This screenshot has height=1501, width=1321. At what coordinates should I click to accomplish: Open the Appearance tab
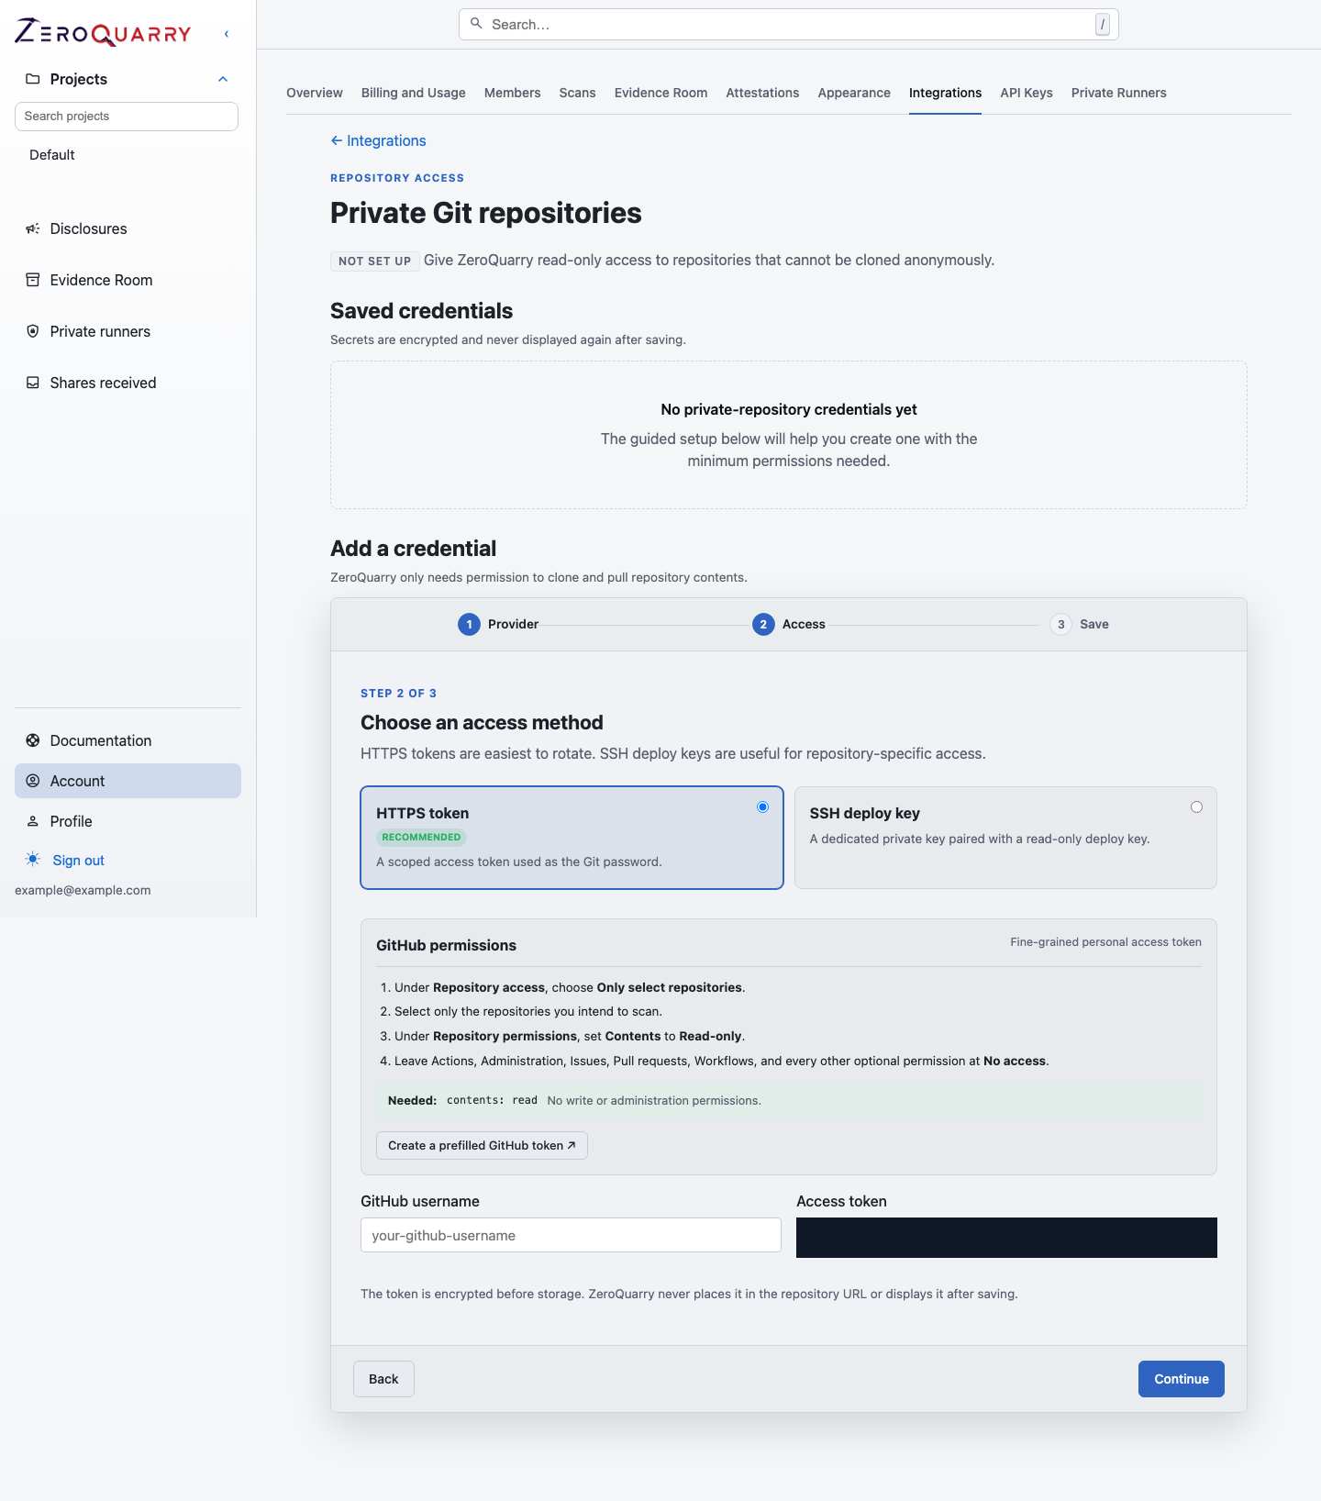tap(854, 93)
